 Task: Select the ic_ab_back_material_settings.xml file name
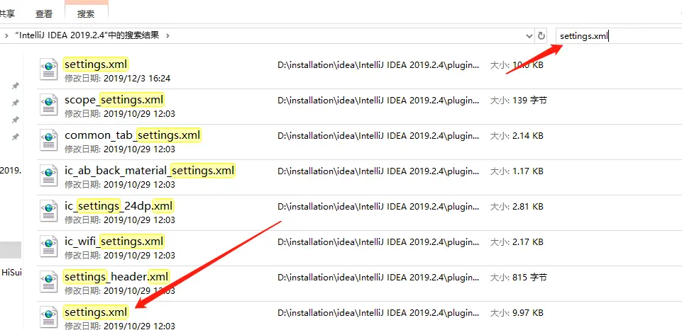(x=150, y=171)
